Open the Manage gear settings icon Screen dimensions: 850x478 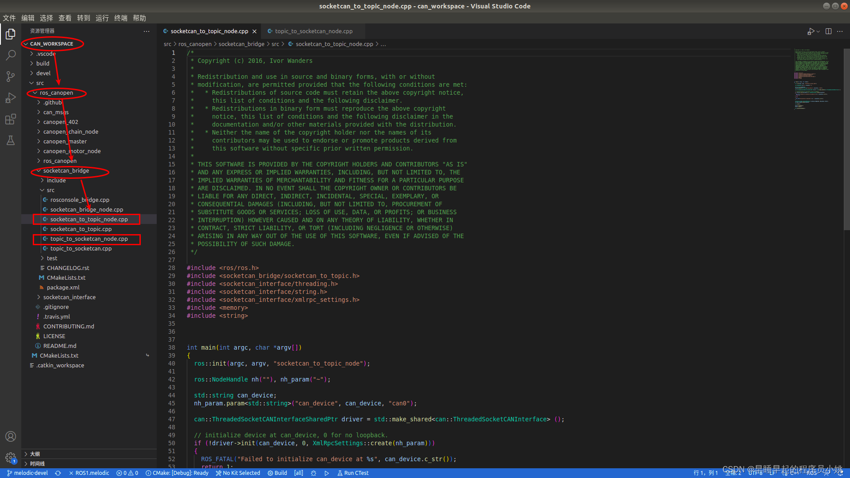[x=10, y=458]
